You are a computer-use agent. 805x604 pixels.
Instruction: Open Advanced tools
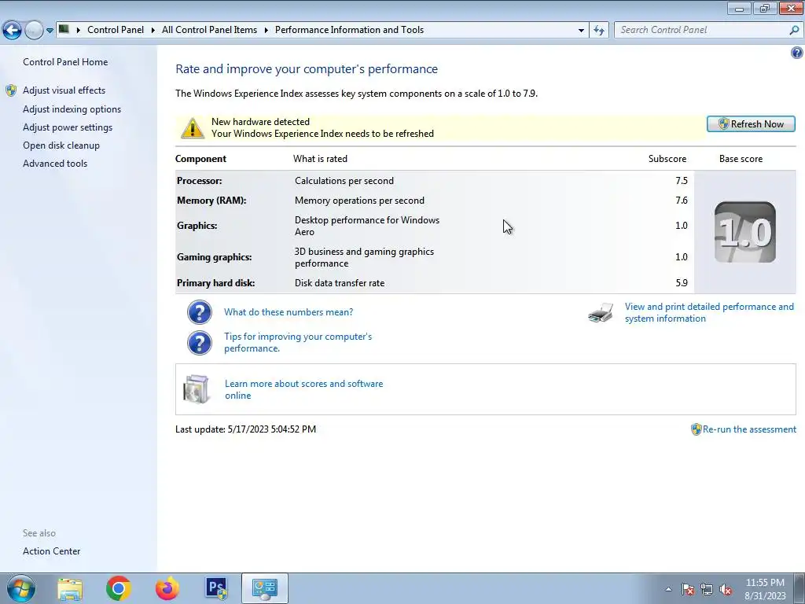click(x=55, y=164)
